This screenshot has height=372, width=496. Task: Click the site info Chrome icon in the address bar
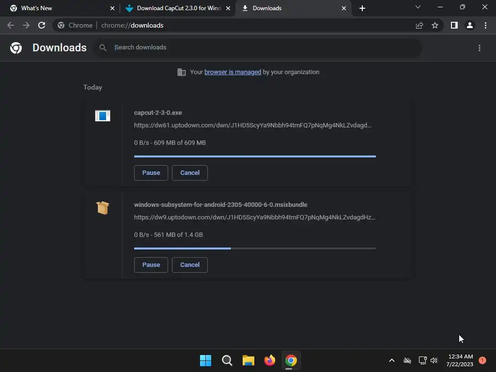pos(61,25)
